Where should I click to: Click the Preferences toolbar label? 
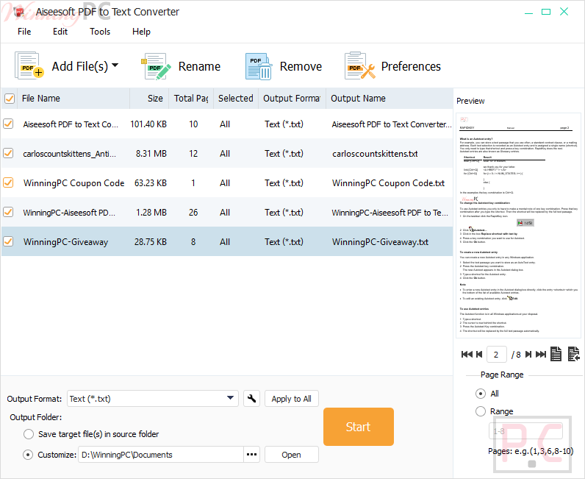point(411,66)
